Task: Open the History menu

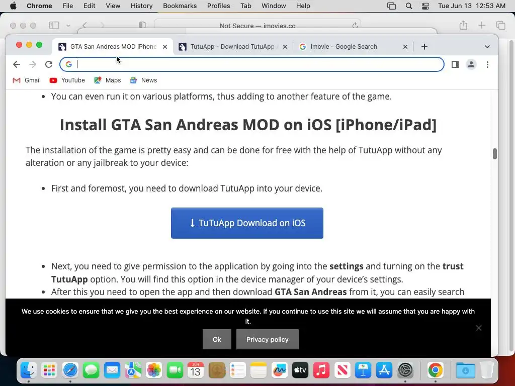Action: (141, 6)
